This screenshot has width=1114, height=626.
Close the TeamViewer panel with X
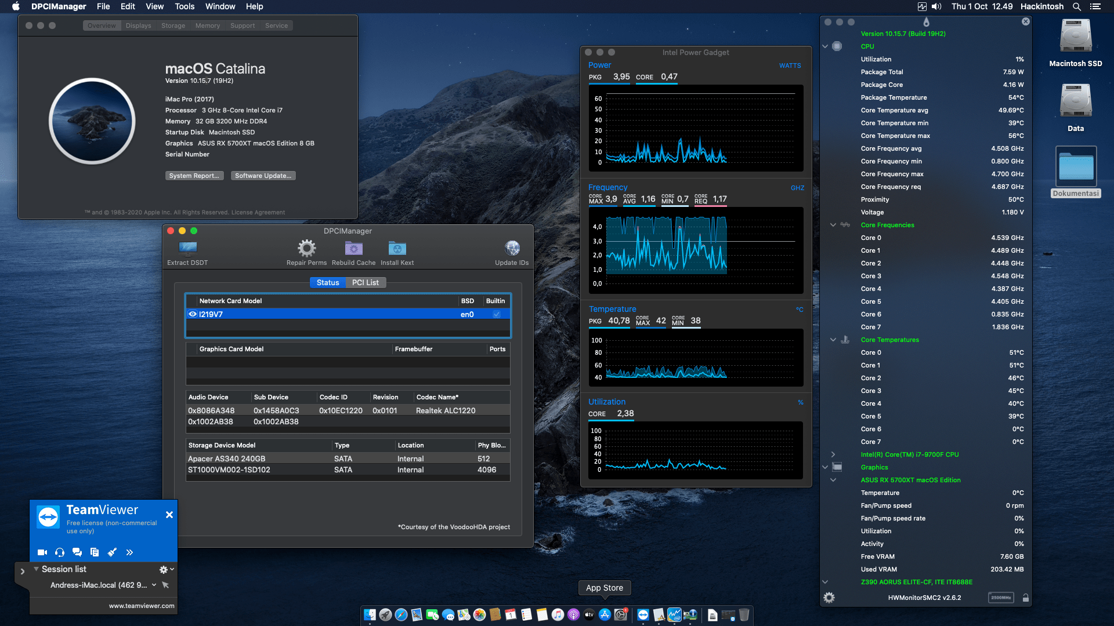169,515
